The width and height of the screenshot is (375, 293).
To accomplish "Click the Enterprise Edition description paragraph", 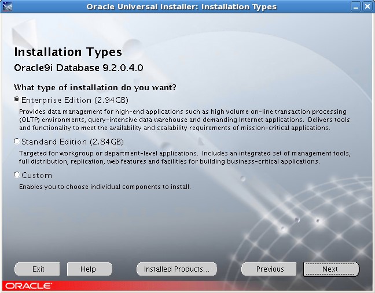I will (x=182, y=120).
